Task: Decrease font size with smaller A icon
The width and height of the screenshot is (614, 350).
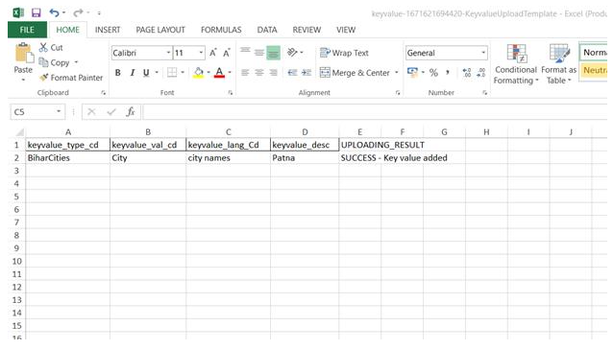Action: pos(227,53)
